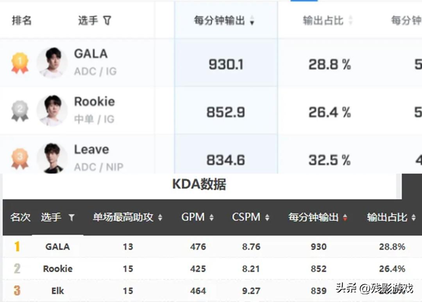422x302 pixels.
Task: Open GALA's player avatar photo
Action: pos(52,63)
